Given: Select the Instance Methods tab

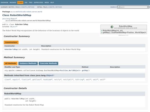Looking at the screenshot, I should (x=28, y=63).
